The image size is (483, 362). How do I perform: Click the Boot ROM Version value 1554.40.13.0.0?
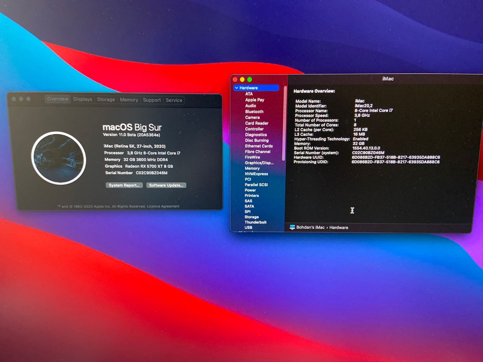point(366,148)
